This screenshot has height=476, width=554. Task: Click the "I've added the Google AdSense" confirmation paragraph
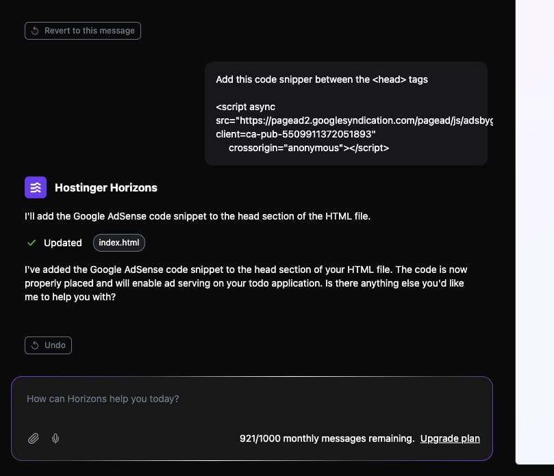point(246,284)
